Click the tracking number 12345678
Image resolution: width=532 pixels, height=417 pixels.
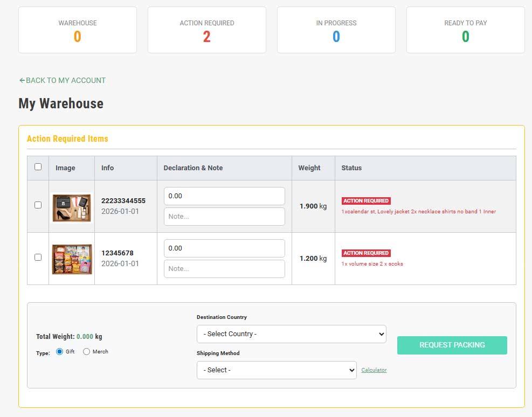coord(118,253)
